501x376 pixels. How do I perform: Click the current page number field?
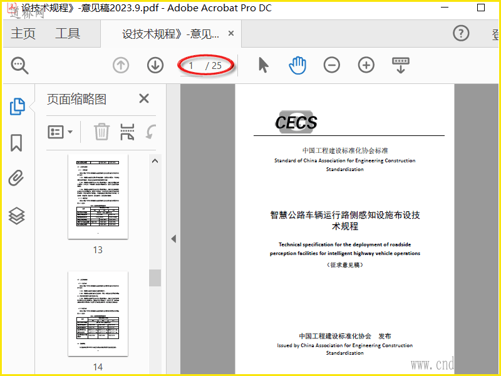click(x=191, y=66)
